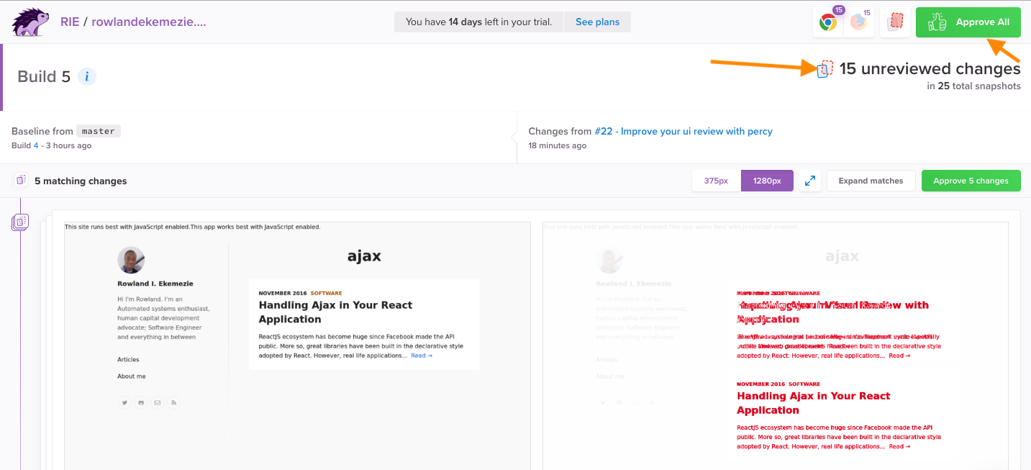The width and height of the screenshot is (1031, 470).
Task: Open the Build 5 info icon
Action: pos(86,76)
